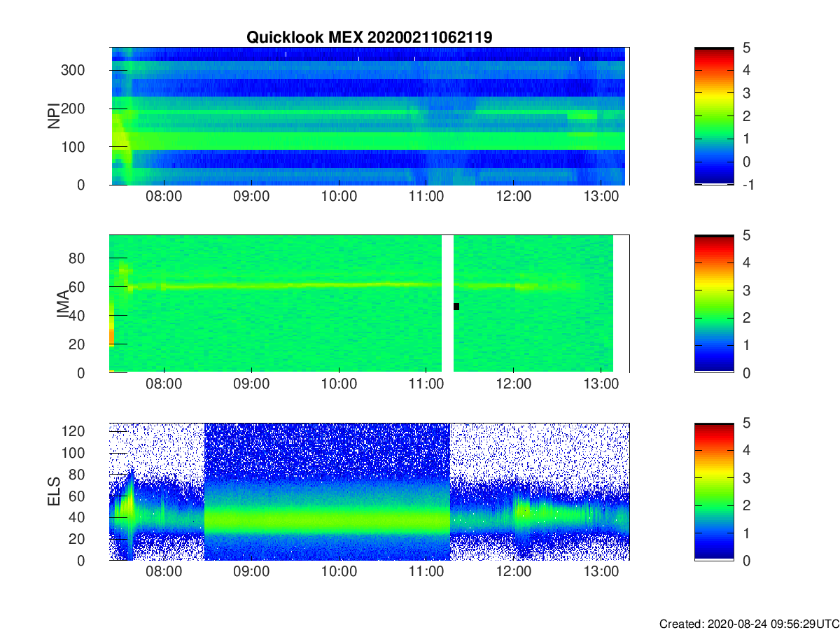This screenshot has height=630, width=840.
Task: Click the 08:00 time label under NPI plot
Action: click(164, 197)
